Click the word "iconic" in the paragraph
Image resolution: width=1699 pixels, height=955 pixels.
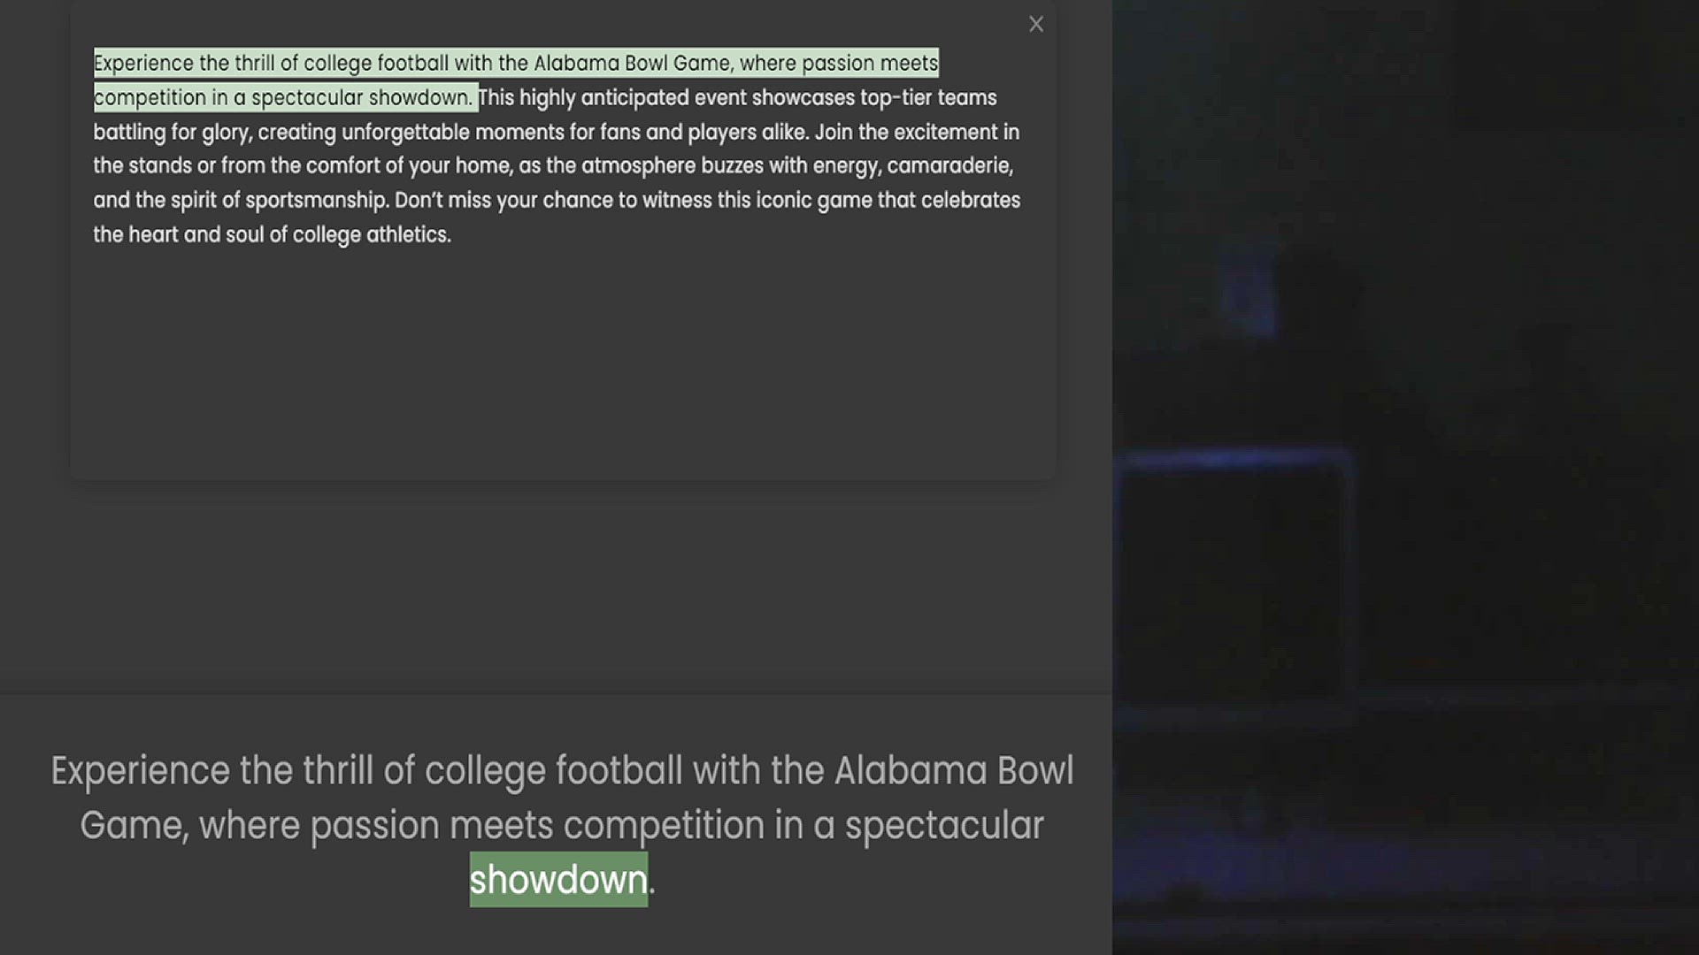click(783, 201)
